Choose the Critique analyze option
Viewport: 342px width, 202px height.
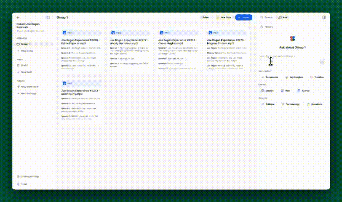tap(268, 104)
